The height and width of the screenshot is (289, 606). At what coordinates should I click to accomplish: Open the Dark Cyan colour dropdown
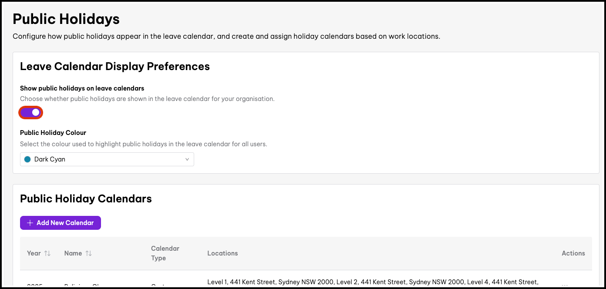click(107, 159)
